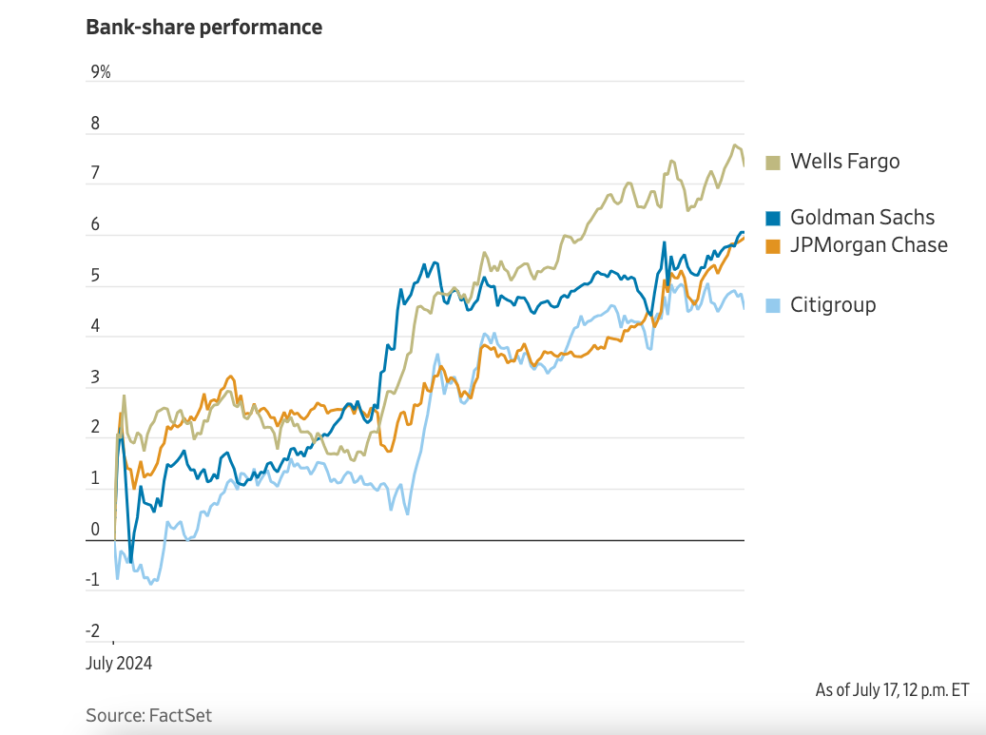Click the Goldman Sachs legend color square
Screen dimensions: 986x735
tap(773, 218)
